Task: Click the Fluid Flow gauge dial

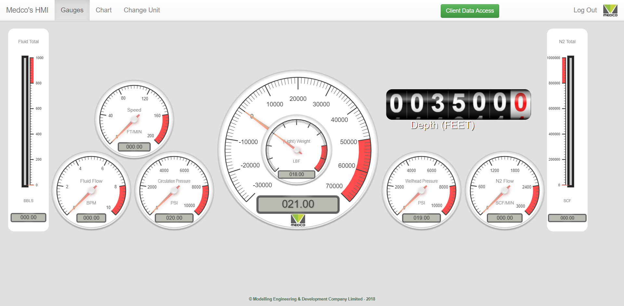Action: [x=91, y=190]
